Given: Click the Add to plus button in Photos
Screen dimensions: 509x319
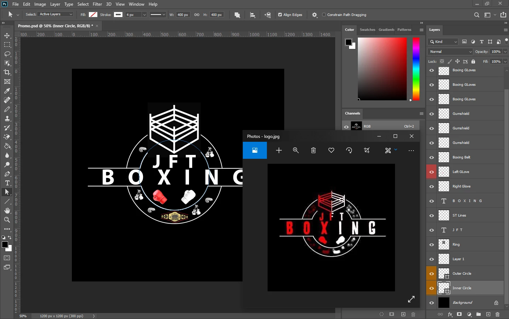Looking at the screenshot, I should click(x=279, y=150).
